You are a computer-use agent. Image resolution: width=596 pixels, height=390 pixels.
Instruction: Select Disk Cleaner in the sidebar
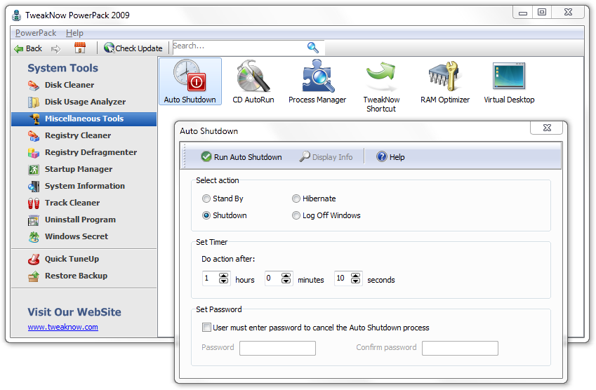click(61, 85)
